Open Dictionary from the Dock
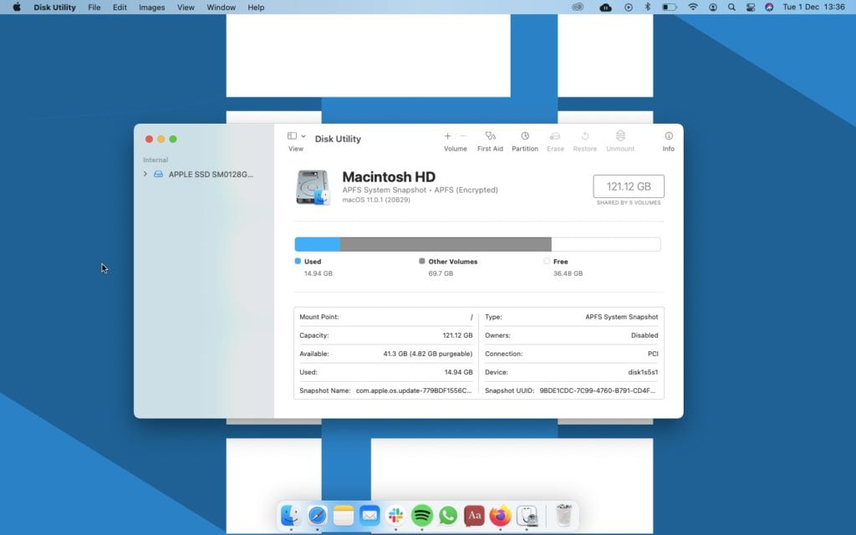Screen dimensions: 856x535 475,515
